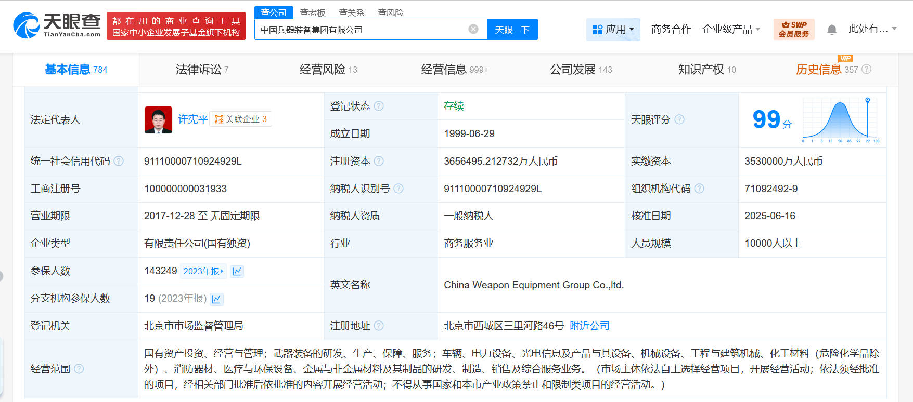Click help icon next to Tianyan score
Screen dimensions: 913x402
[679, 119]
